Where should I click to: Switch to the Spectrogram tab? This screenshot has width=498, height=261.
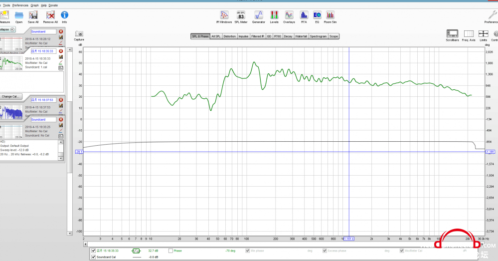pyautogui.click(x=318, y=36)
